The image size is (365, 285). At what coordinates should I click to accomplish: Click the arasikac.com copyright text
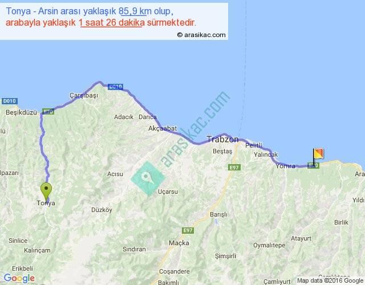201,35
